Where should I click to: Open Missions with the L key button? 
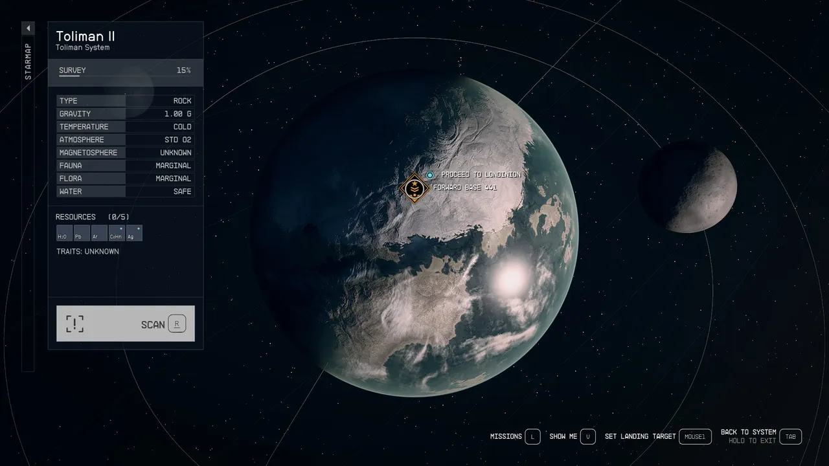[x=532, y=437]
